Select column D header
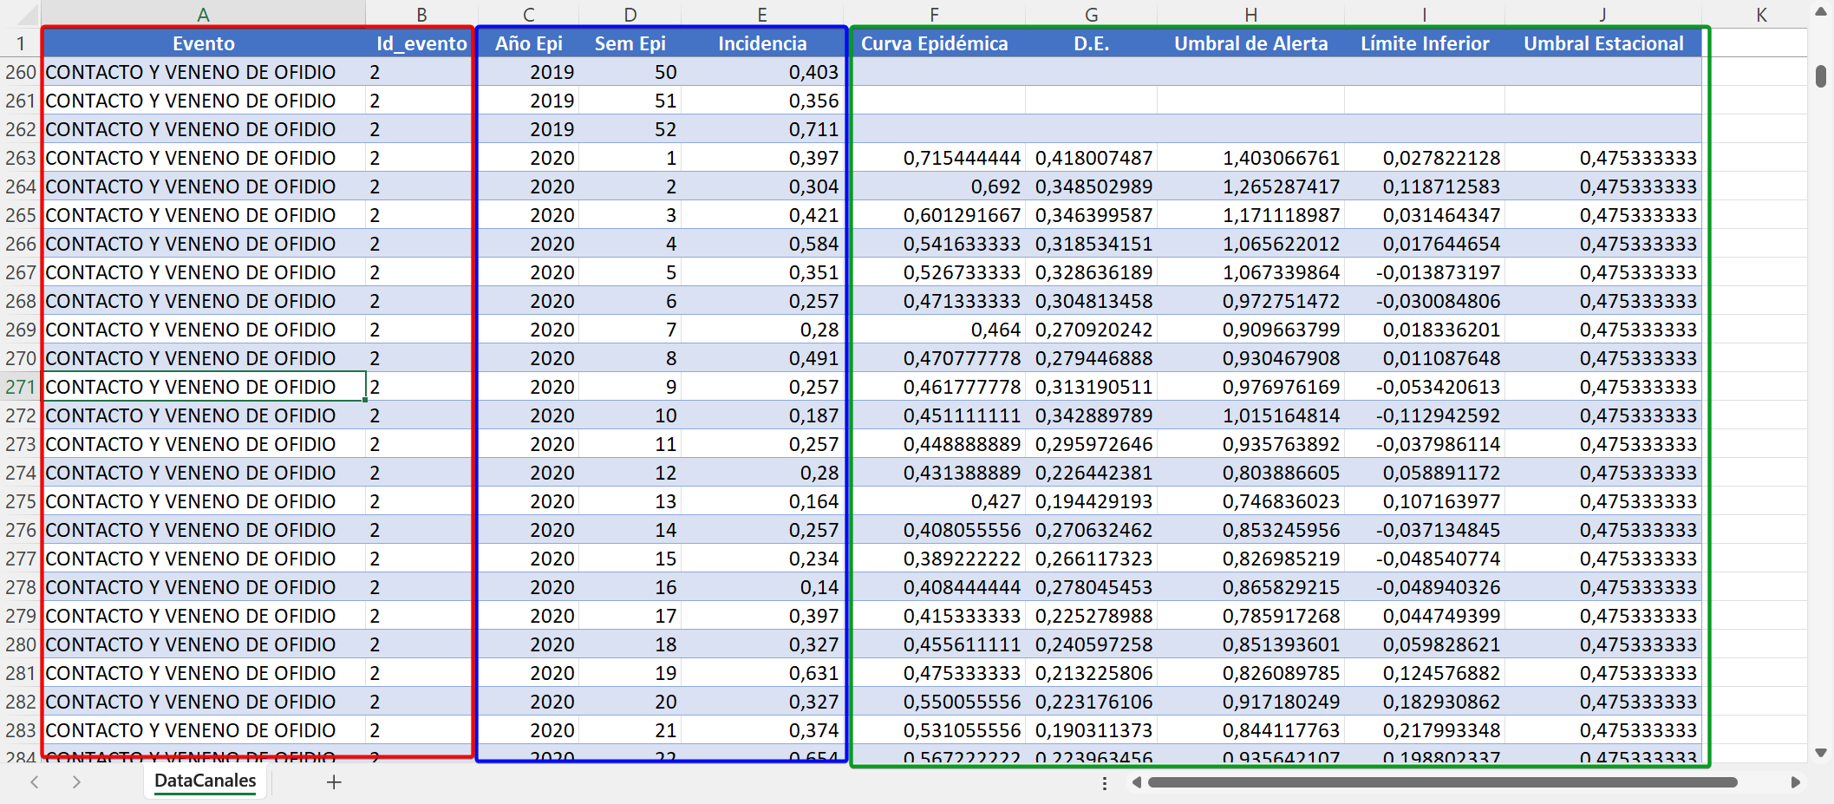This screenshot has height=804, width=1834. [630, 14]
